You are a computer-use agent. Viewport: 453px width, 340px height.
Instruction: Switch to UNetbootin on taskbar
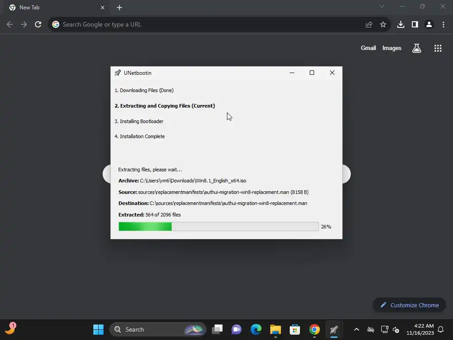pos(334,329)
